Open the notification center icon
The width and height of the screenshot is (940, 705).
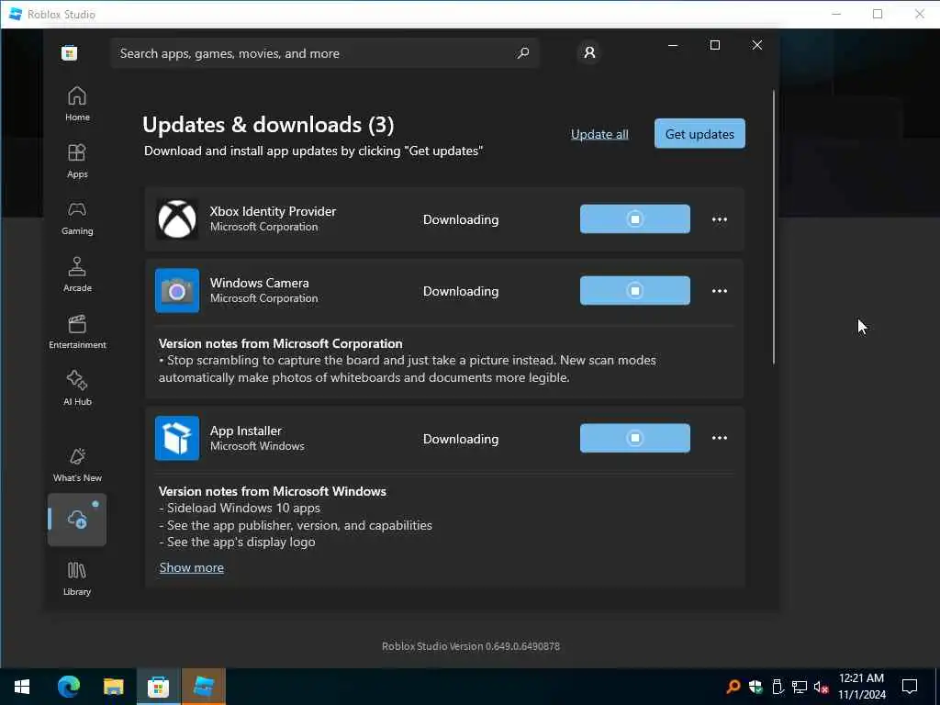pyautogui.click(x=910, y=687)
